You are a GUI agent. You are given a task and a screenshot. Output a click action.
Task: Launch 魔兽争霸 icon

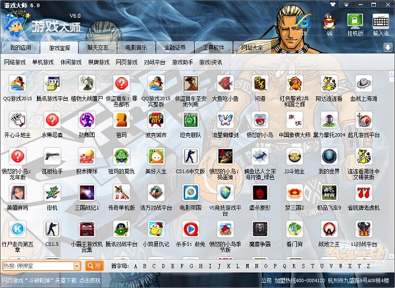[260, 229]
